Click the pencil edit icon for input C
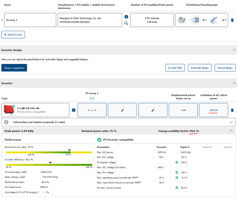This screenshot has width=237, height=198. point(153,110)
